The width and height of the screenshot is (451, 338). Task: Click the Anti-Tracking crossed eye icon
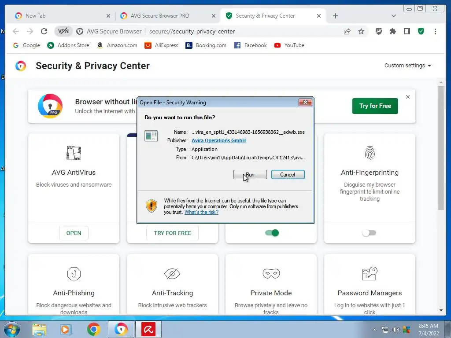pyautogui.click(x=172, y=274)
